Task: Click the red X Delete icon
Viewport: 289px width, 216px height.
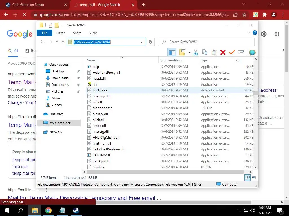Action: pyautogui.click(x=223, y=52)
